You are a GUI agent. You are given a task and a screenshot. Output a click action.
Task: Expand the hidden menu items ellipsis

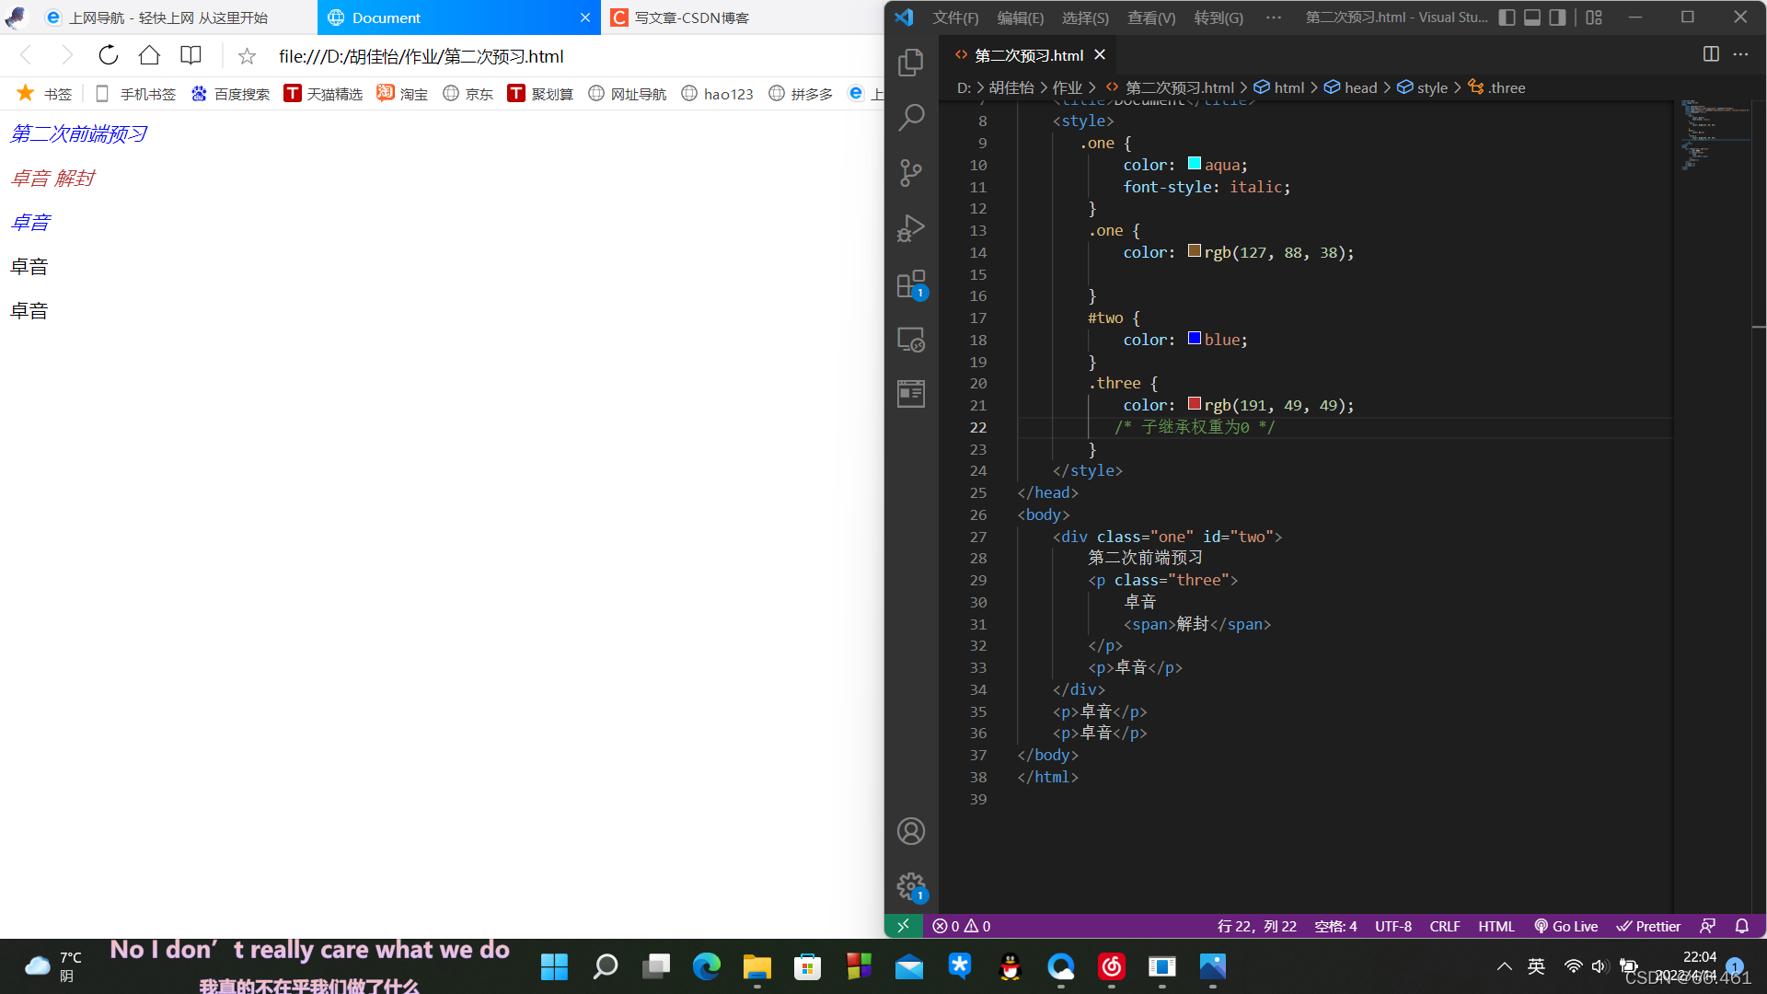(x=1274, y=17)
